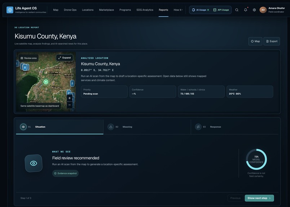Viewport: 290px width, 207px height.
Task: Click the API Usage button
Action: coord(221,10)
